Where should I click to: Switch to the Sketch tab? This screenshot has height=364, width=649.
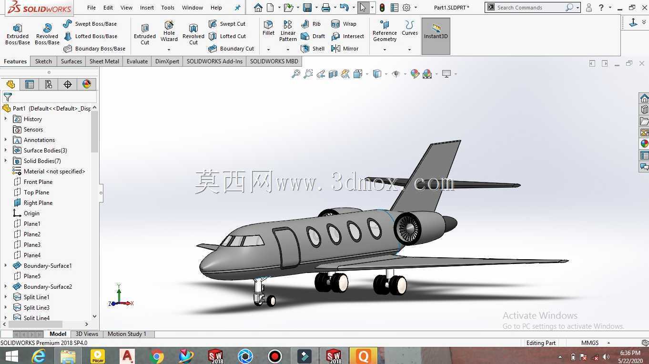coord(43,61)
